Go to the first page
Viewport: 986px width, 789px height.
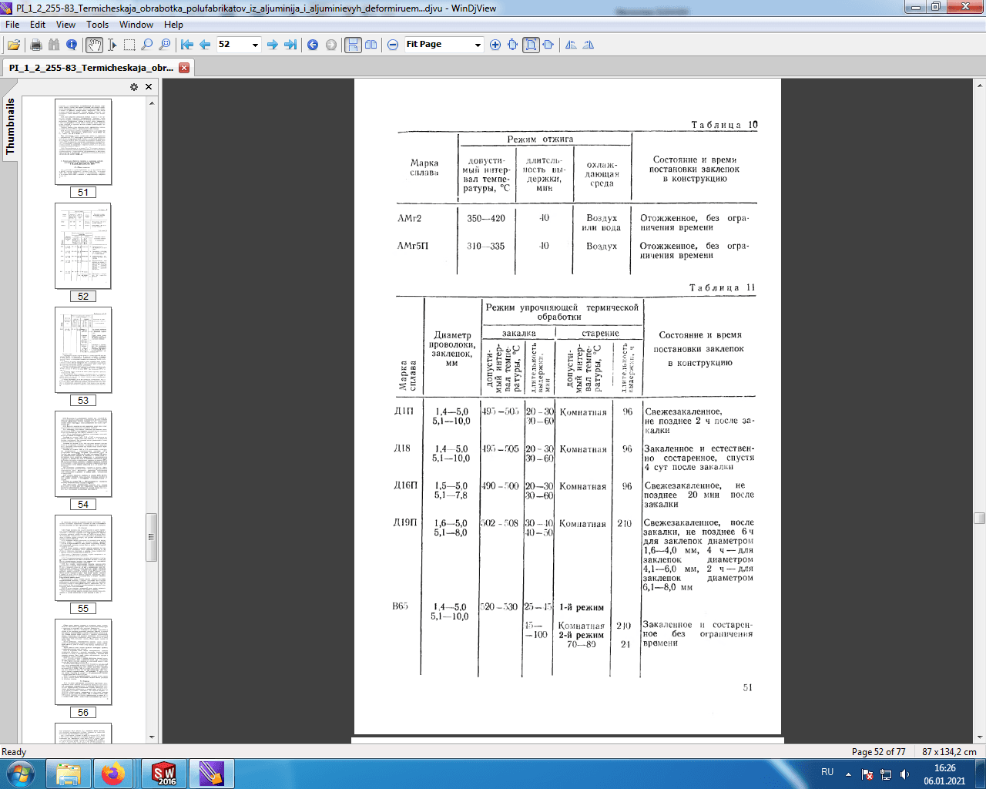[187, 45]
